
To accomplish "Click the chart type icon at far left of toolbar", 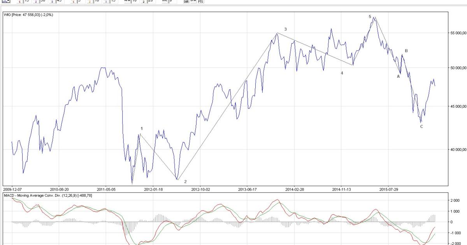I will tap(4, 1).
